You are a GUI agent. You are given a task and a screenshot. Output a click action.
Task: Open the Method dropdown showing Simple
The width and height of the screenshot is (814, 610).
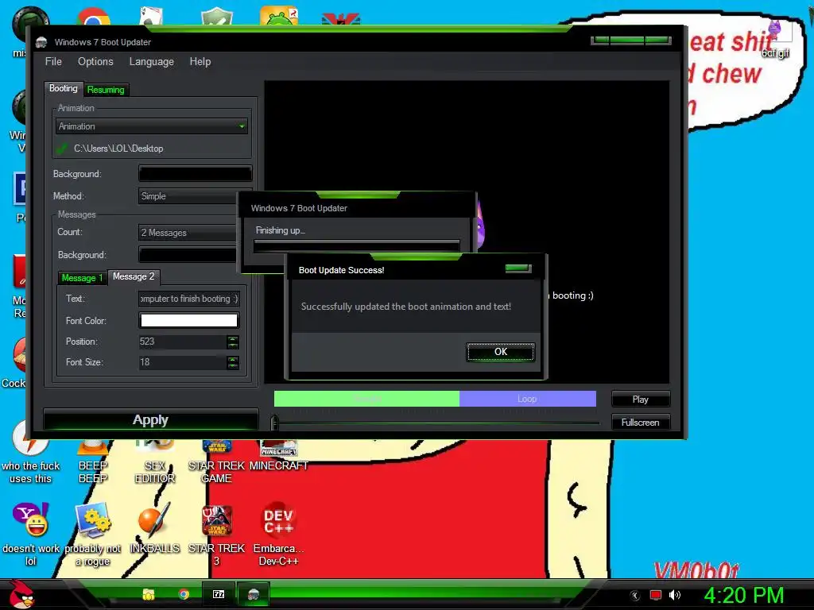[188, 196]
